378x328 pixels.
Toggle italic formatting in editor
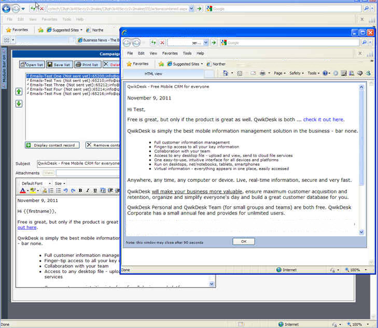pos(88,191)
